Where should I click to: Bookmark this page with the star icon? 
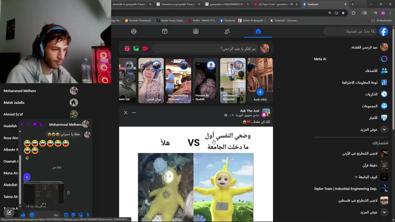[343, 13]
